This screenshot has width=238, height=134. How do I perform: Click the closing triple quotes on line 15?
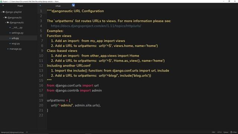49,80
